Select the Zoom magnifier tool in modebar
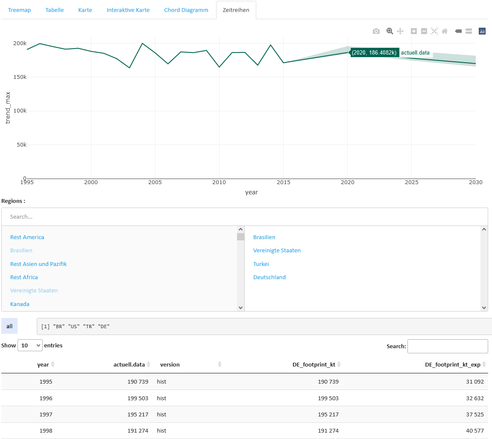Image resolution: width=492 pixels, height=439 pixels. [x=389, y=31]
